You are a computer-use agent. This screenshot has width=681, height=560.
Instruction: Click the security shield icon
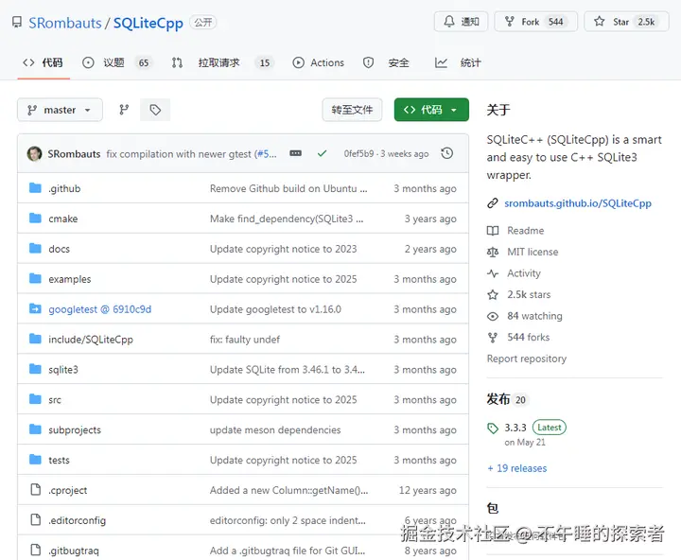[368, 63]
